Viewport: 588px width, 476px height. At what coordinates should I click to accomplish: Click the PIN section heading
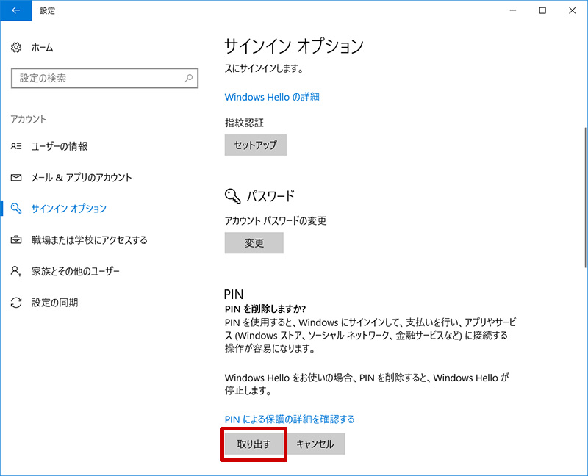click(234, 295)
